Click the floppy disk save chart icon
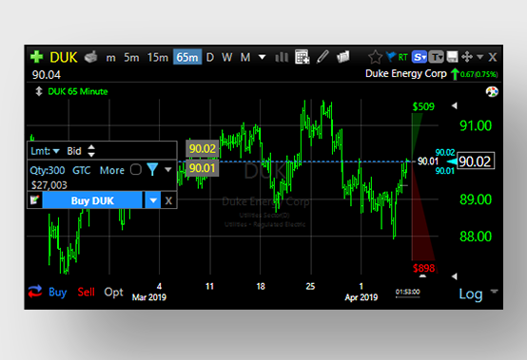 pyautogui.click(x=452, y=57)
